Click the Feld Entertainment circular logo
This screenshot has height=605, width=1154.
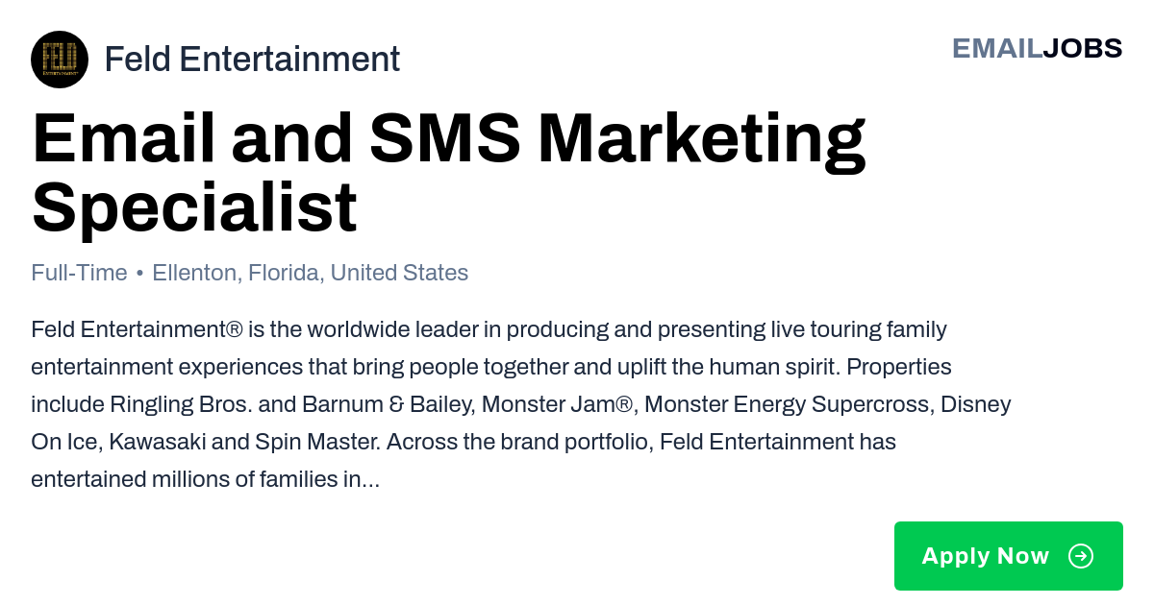pos(60,60)
